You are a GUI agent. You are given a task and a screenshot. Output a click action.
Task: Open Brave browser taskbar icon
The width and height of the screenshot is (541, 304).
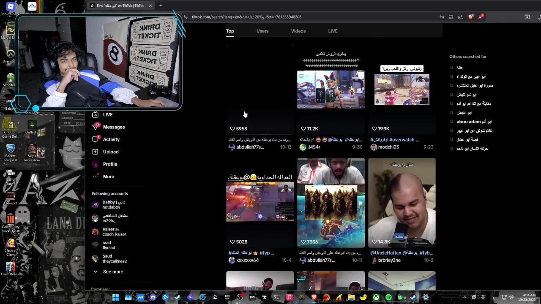point(314,297)
